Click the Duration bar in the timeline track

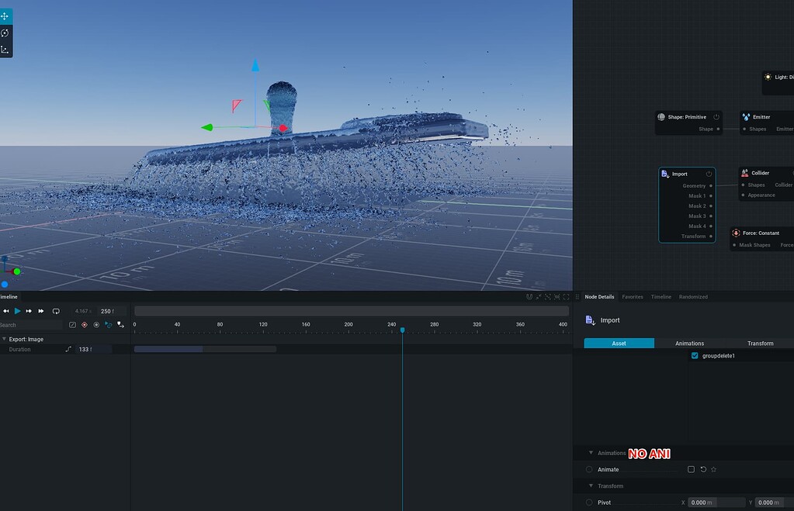(x=206, y=348)
